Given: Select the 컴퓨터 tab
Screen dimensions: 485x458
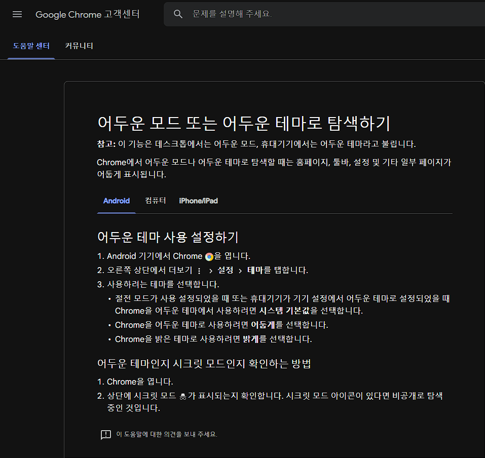Looking at the screenshot, I should 156,201.
